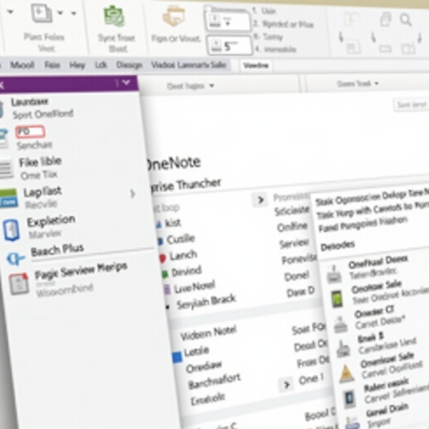The width and height of the screenshot is (429, 429).
Task: Click the icon beside Gorwel Drain
Action: pyautogui.click(x=353, y=422)
